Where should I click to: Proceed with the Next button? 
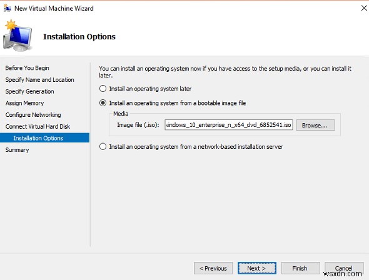click(257, 268)
